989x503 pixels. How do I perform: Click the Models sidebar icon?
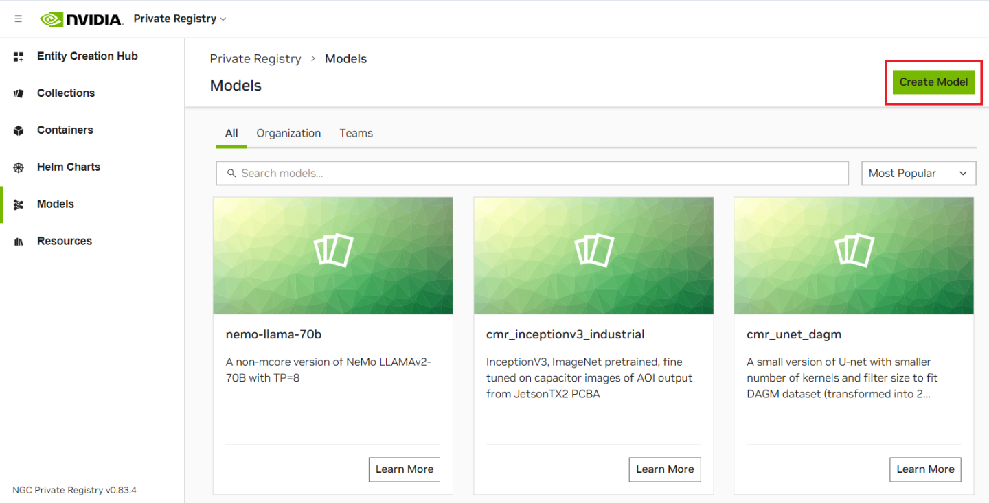[x=19, y=204]
